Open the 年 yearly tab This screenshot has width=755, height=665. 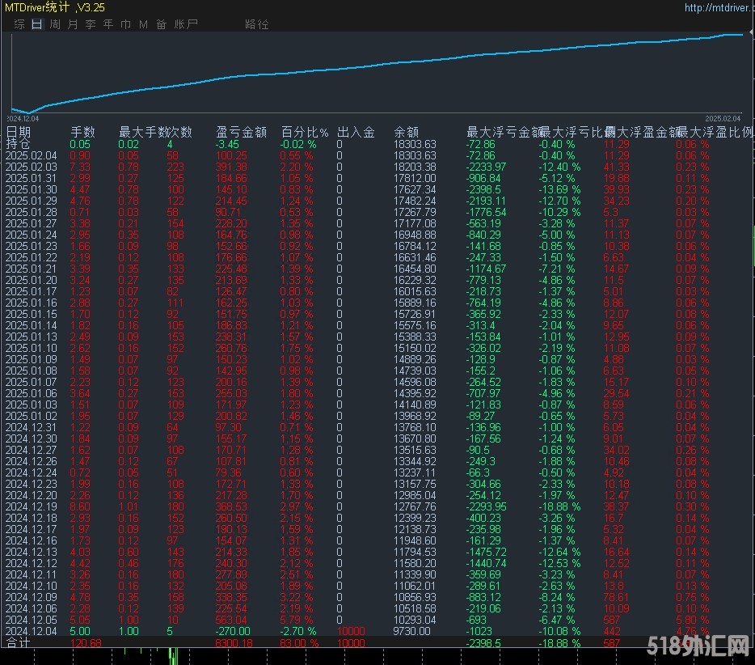[108, 24]
